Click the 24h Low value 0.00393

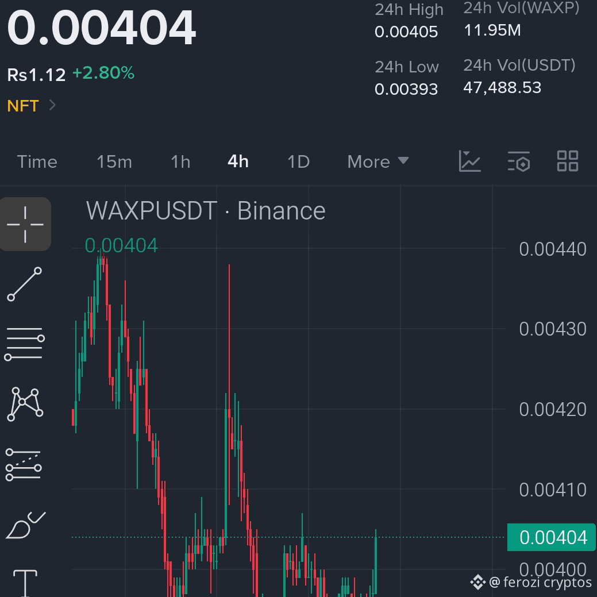[x=406, y=90]
